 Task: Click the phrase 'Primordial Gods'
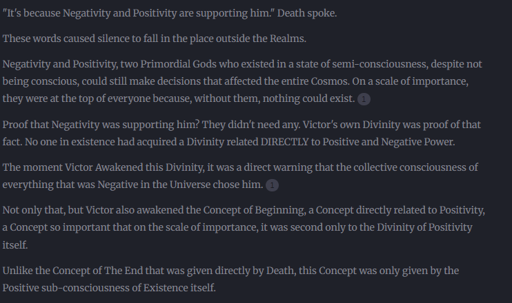point(178,64)
